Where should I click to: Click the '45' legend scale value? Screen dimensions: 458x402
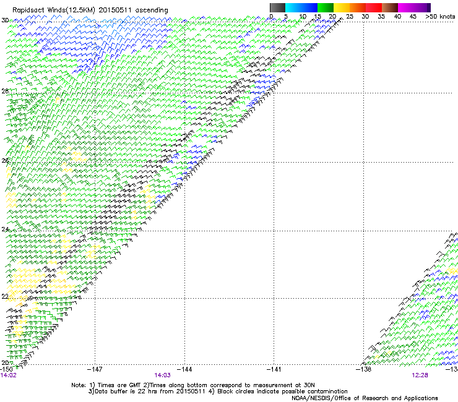(x=413, y=17)
